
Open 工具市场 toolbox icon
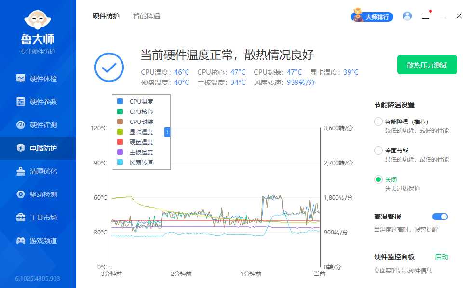pyautogui.click(x=21, y=217)
